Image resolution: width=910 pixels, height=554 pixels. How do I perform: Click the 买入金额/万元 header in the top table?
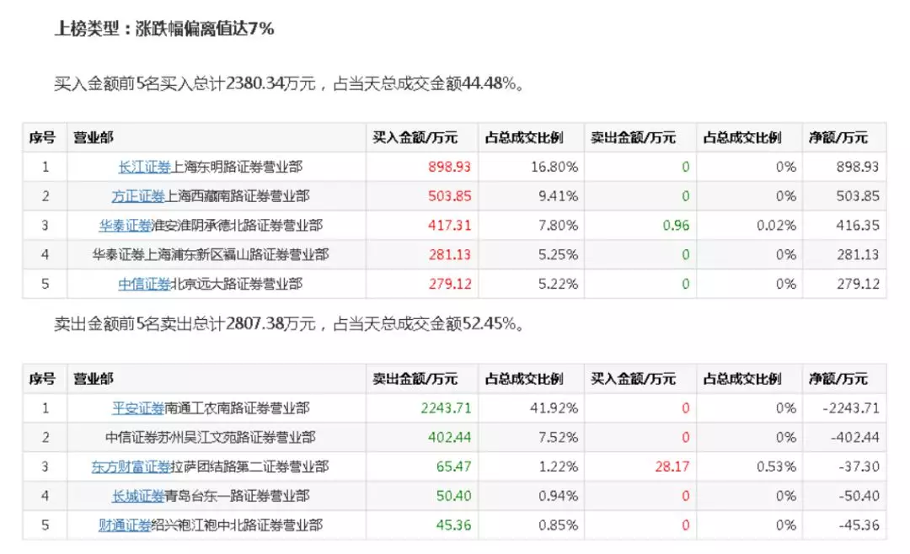click(x=415, y=137)
